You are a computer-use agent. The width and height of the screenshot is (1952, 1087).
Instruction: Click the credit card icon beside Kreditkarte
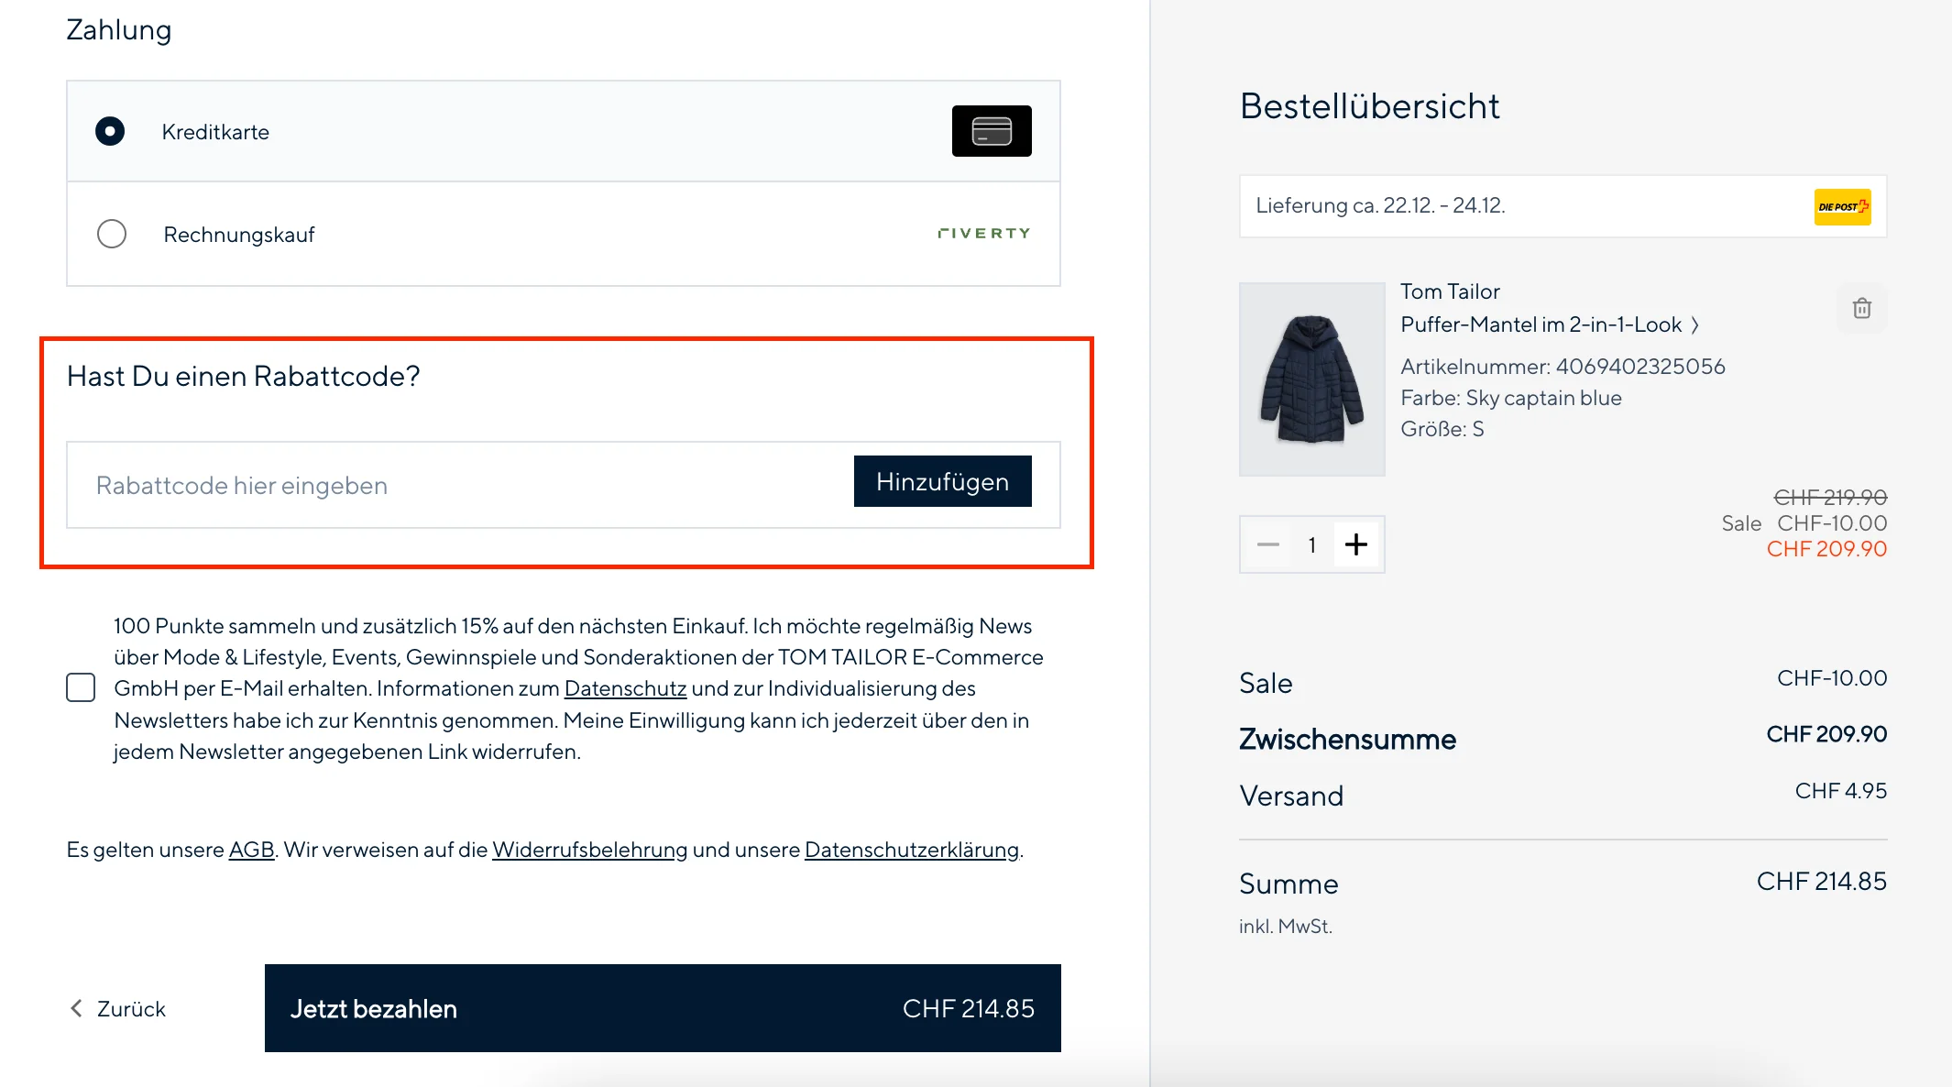(991, 131)
